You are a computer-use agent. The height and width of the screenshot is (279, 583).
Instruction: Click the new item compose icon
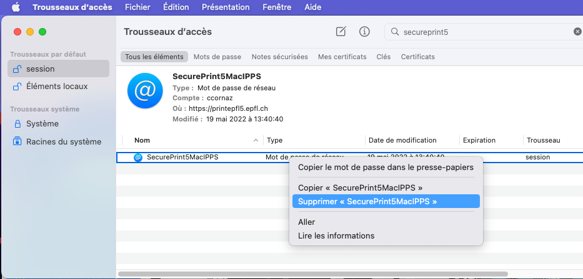(x=341, y=32)
